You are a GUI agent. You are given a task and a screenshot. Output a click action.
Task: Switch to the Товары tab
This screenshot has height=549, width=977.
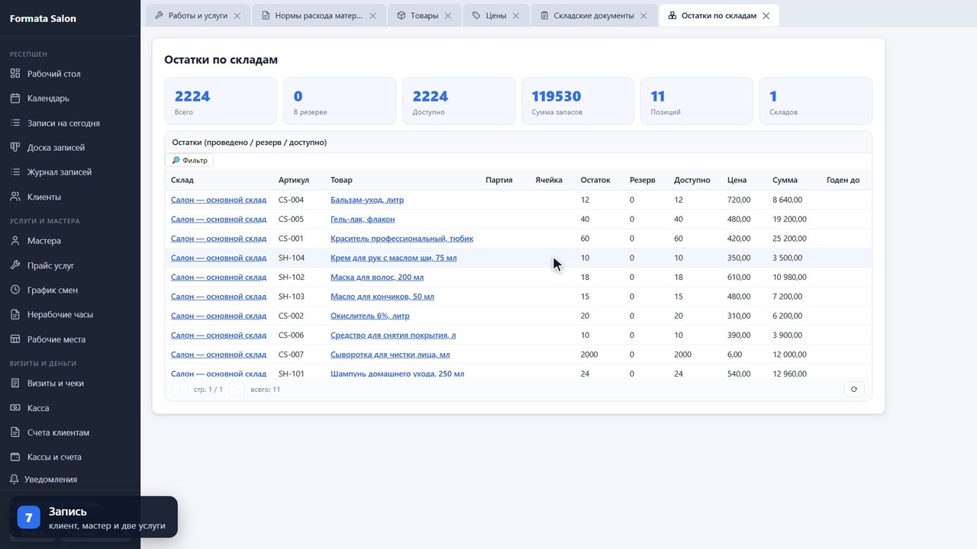click(x=424, y=15)
